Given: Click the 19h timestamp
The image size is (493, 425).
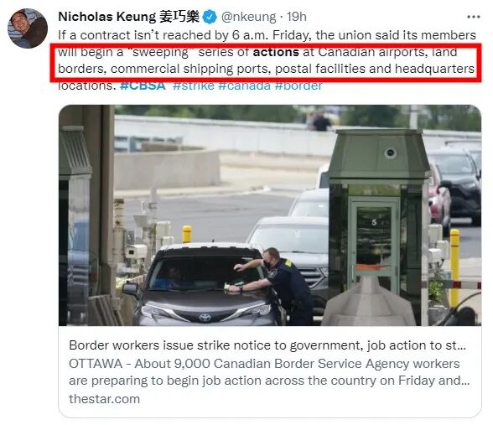Looking at the screenshot, I should pos(296,17).
